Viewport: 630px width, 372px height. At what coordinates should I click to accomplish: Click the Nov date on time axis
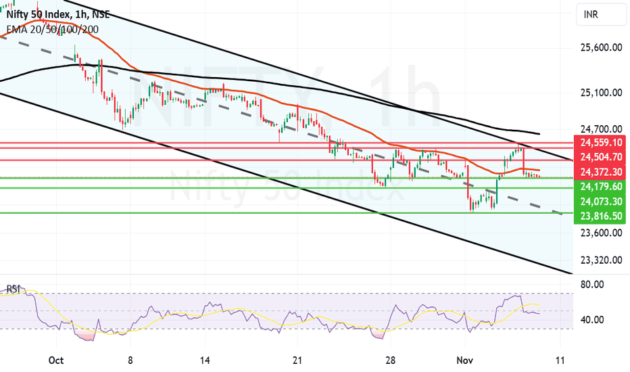point(464,360)
